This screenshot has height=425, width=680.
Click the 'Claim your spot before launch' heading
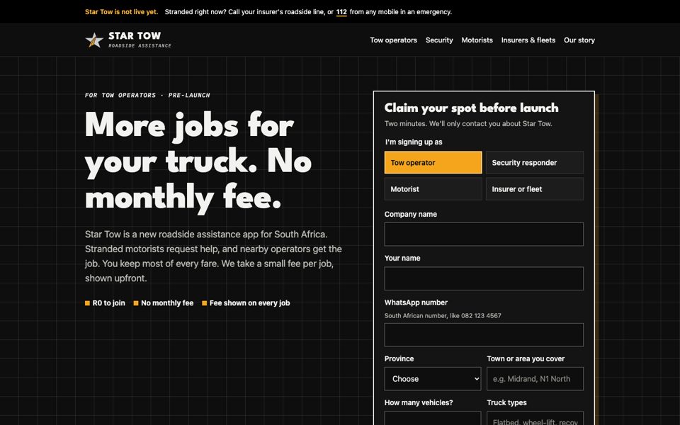(x=472, y=108)
